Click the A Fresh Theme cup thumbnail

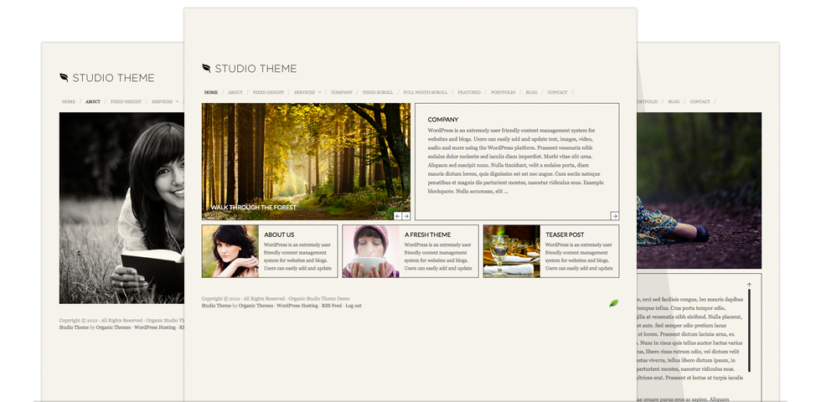370,251
